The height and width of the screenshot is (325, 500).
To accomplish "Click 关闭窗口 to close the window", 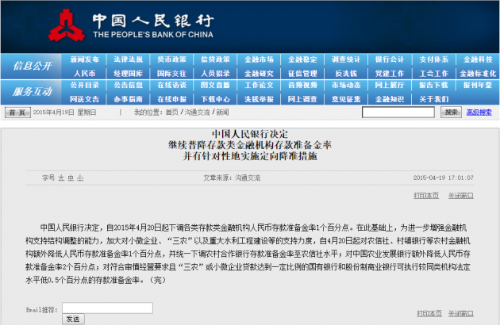I will (x=460, y=194).
